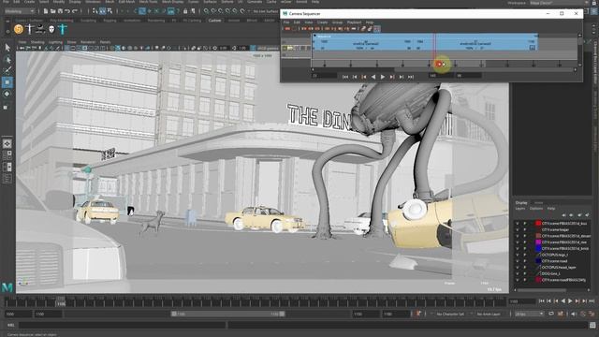Collapse the sequence track triangle in Camera Sequencer

pos(314,36)
